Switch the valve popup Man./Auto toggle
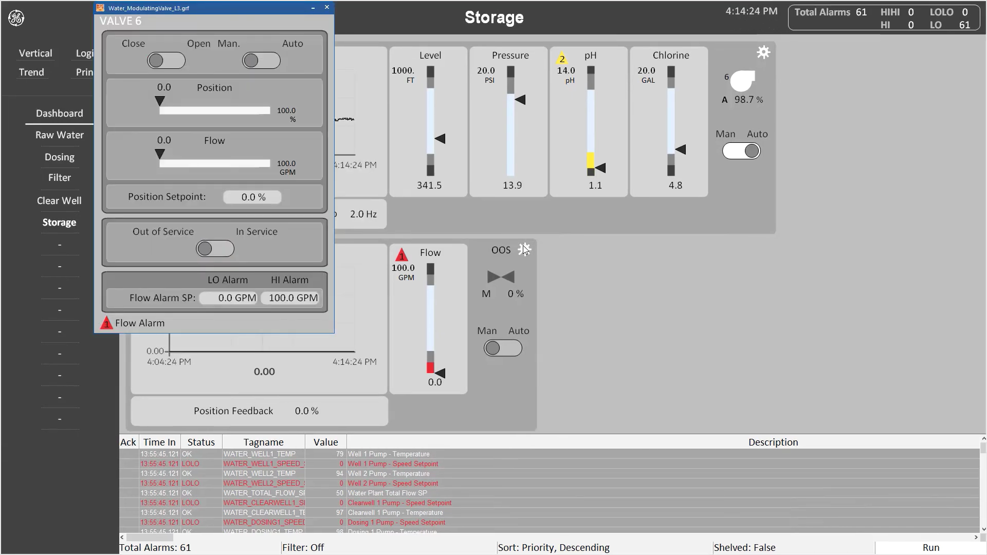The width and height of the screenshot is (987, 555). pyautogui.click(x=261, y=61)
